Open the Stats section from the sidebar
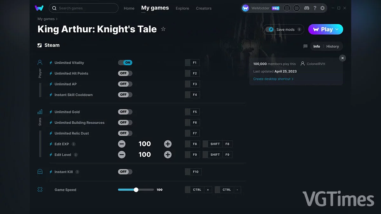 (40, 112)
